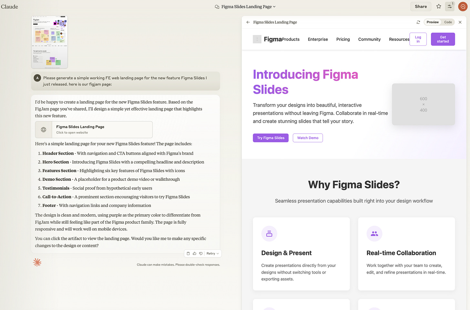The height and width of the screenshot is (310, 470).
Task: Star this conversation
Action: click(439, 6)
